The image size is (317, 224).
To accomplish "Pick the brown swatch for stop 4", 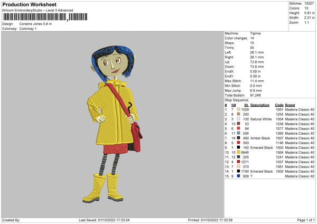I will (238, 124).
